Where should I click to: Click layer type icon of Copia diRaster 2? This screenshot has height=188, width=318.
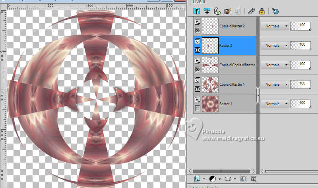pyautogui.click(x=198, y=22)
